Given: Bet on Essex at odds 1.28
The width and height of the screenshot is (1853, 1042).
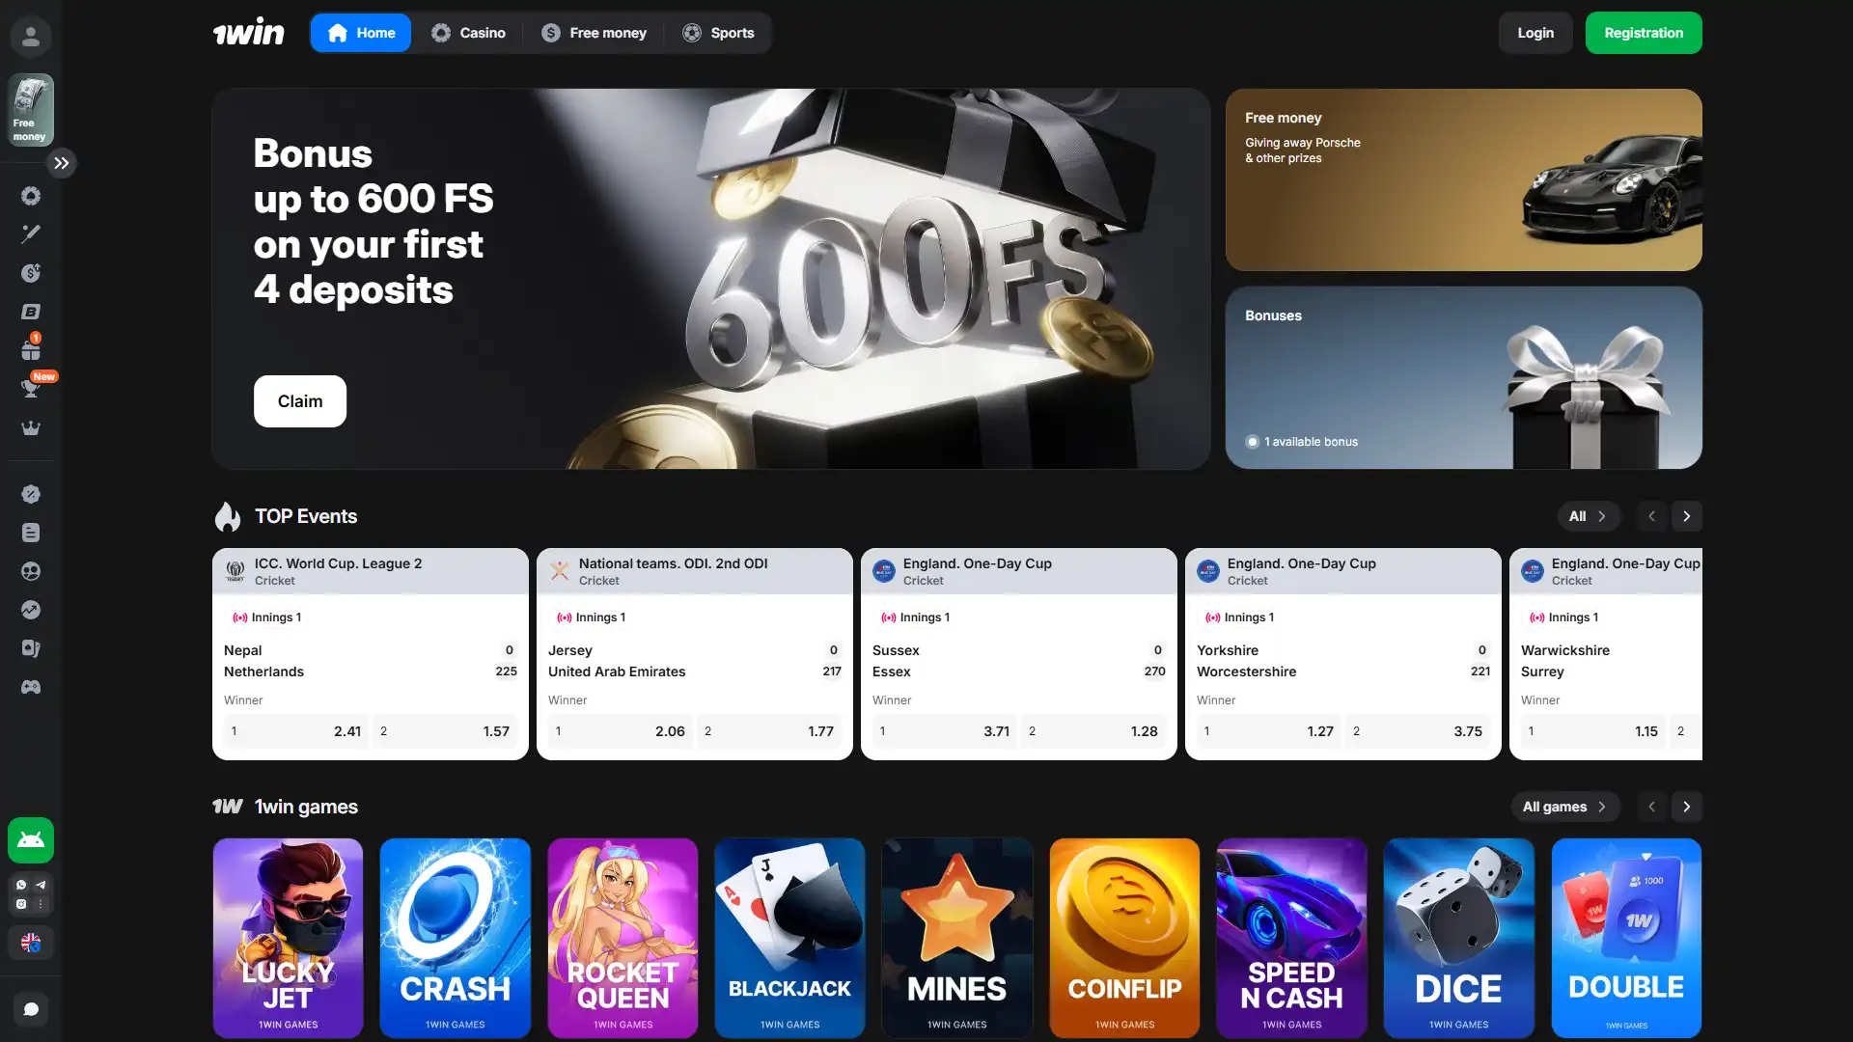Looking at the screenshot, I should point(1093,731).
